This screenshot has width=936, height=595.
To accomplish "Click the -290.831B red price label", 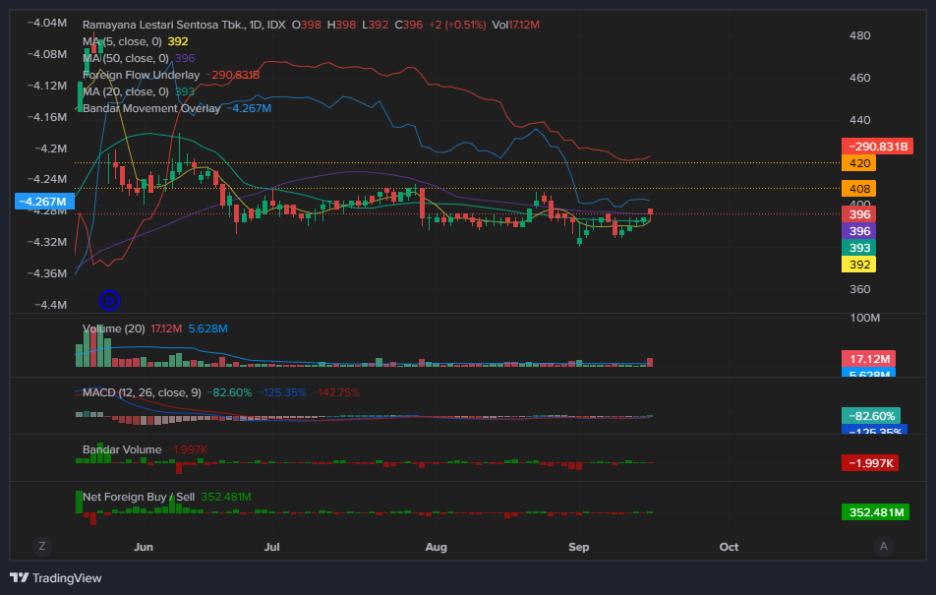I will tap(877, 147).
